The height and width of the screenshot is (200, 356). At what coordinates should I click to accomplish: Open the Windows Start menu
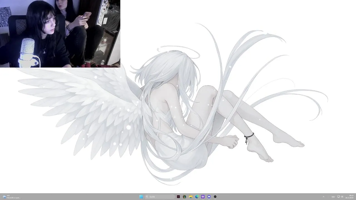141,197
